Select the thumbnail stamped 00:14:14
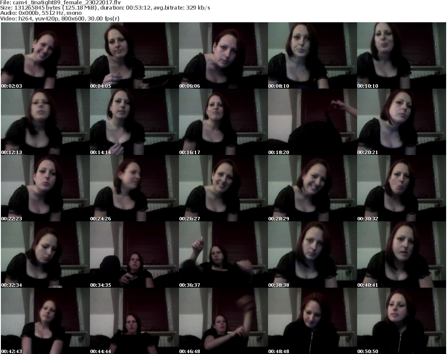The width and height of the screenshot is (447, 354). pyautogui.click(x=134, y=122)
